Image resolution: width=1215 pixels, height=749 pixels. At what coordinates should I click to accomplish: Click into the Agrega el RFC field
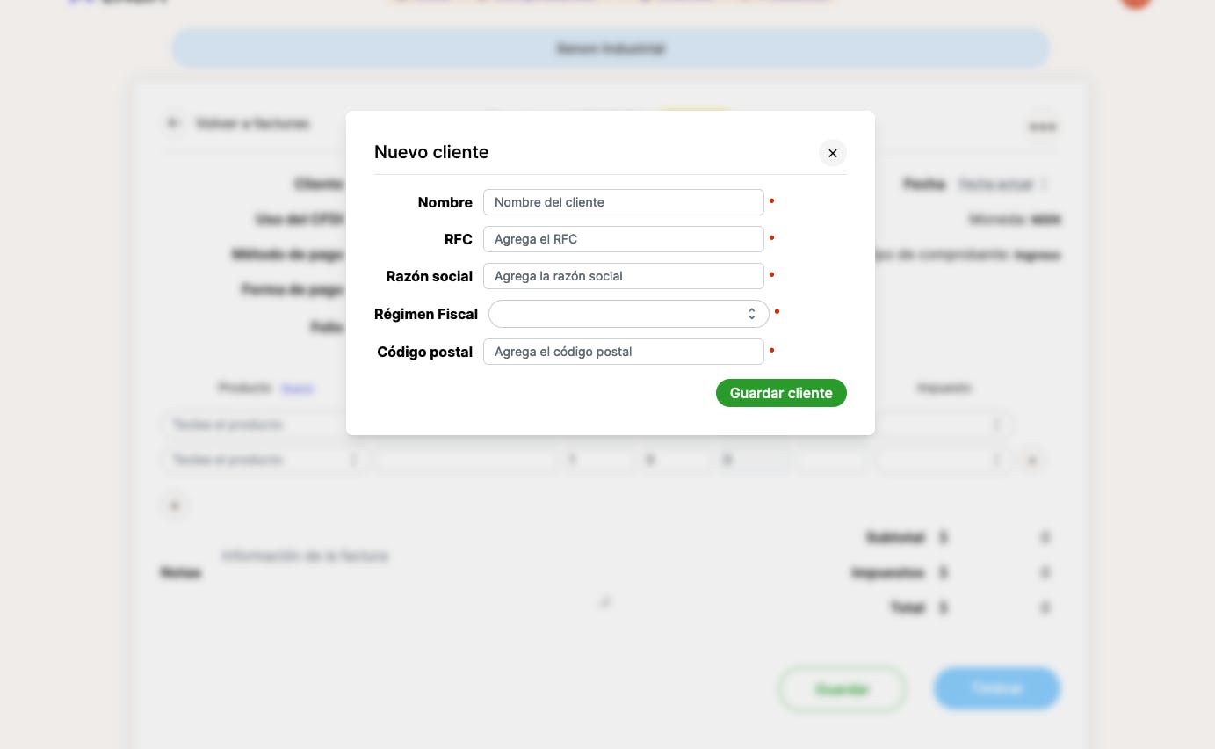(623, 239)
